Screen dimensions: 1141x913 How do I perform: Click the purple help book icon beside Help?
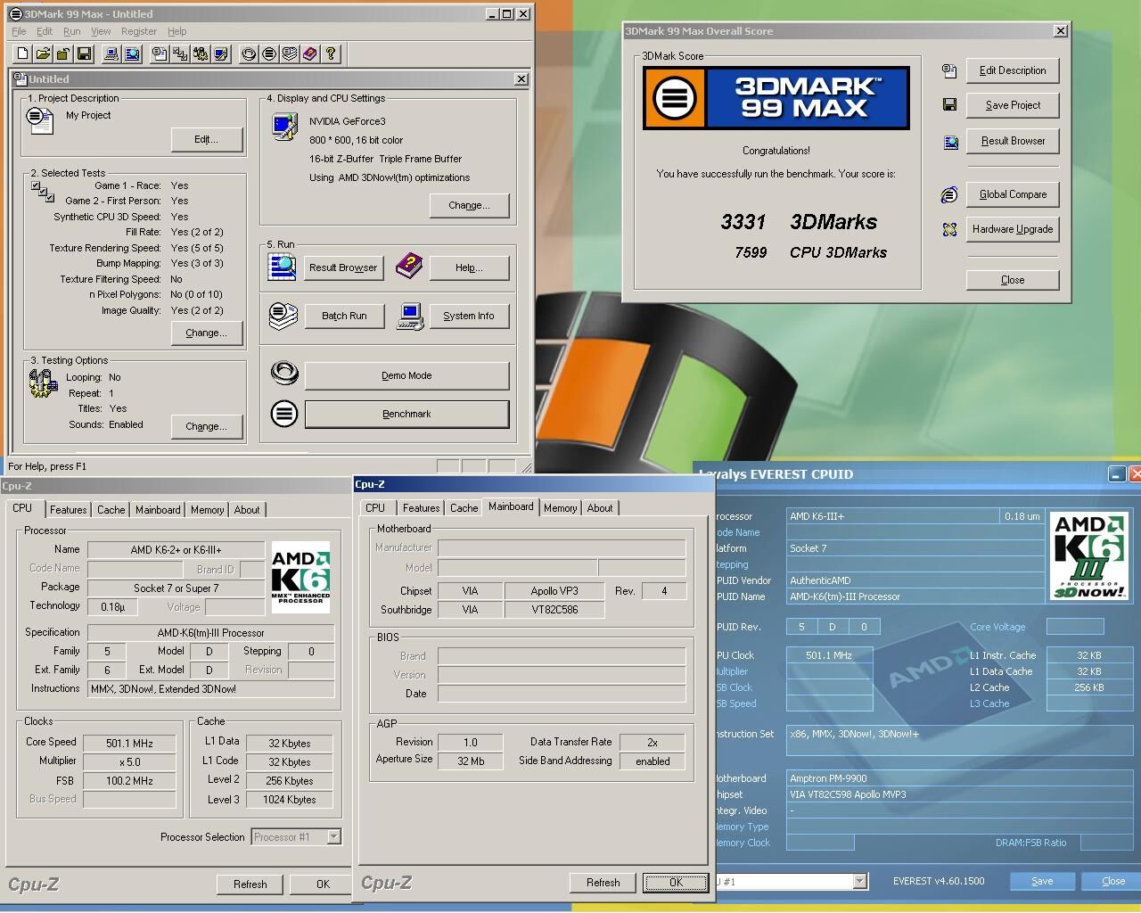[409, 265]
